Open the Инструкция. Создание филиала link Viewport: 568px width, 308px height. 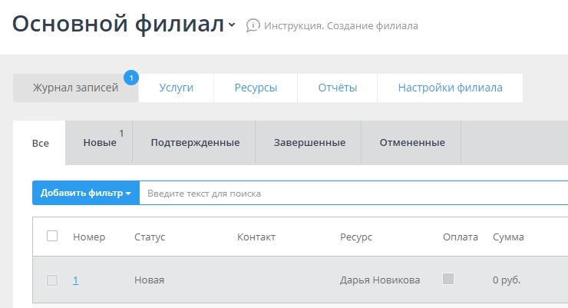tap(341, 26)
